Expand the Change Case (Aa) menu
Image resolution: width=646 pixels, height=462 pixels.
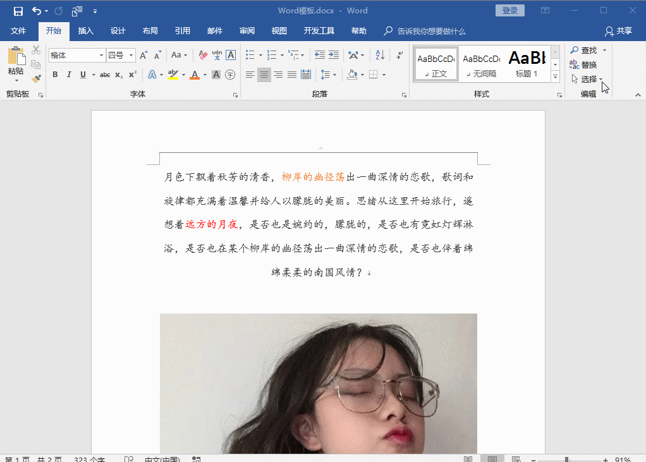[x=180, y=55]
